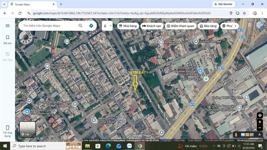The image size is (267, 150).
Task: Show more category chips with right chevron
Action: click(235, 26)
